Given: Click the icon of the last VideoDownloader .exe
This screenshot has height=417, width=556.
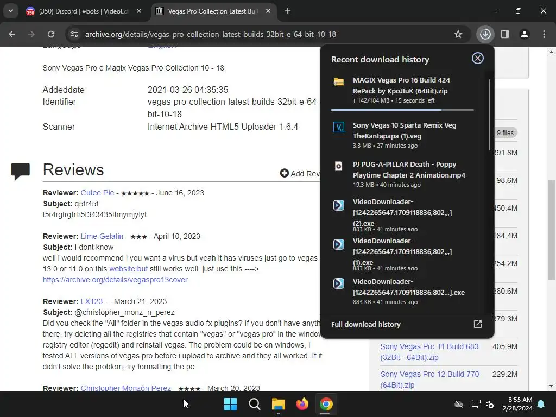Looking at the screenshot, I should click(339, 283).
